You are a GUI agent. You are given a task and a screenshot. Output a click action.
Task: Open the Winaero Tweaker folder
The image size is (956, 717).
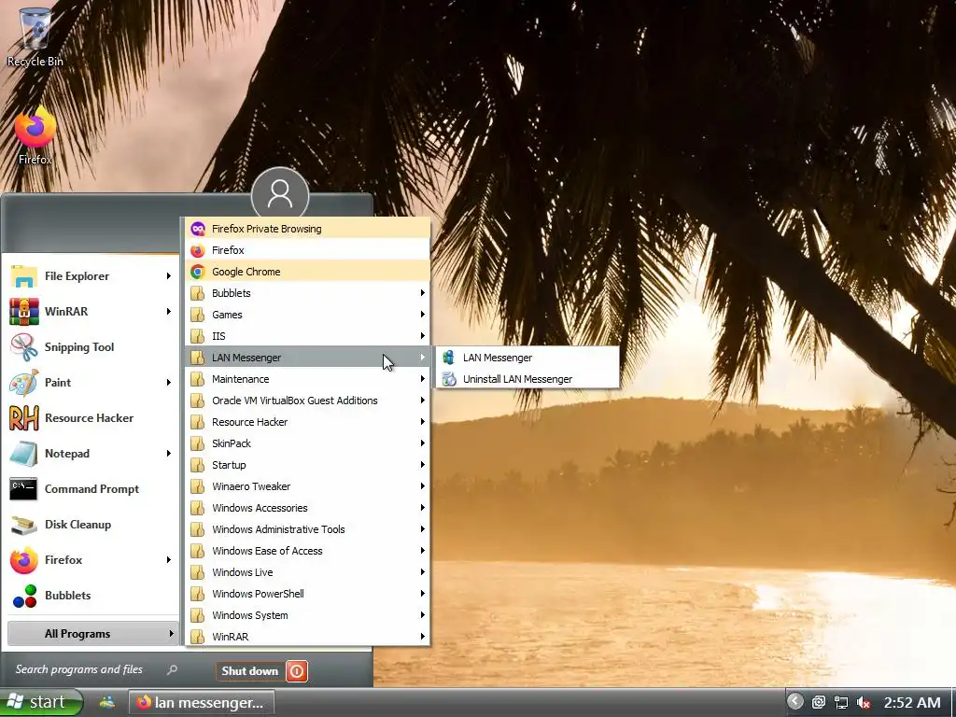[x=307, y=486]
